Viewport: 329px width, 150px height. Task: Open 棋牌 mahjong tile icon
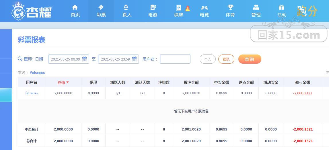tap(179, 8)
